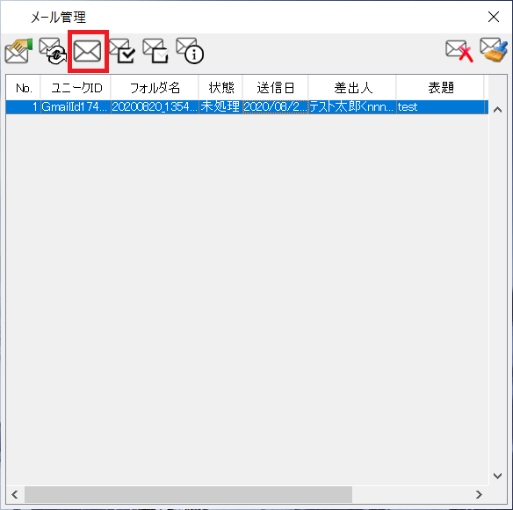This screenshot has height=510, width=513.
Task: Click the mail refresh sync icon
Action: tap(53, 51)
